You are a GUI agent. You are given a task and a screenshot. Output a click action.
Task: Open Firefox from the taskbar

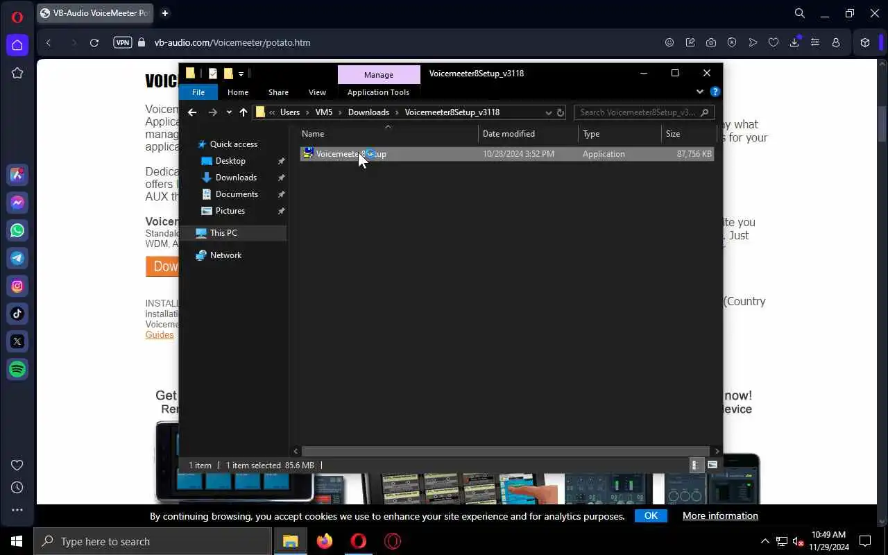pyautogui.click(x=325, y=541)
